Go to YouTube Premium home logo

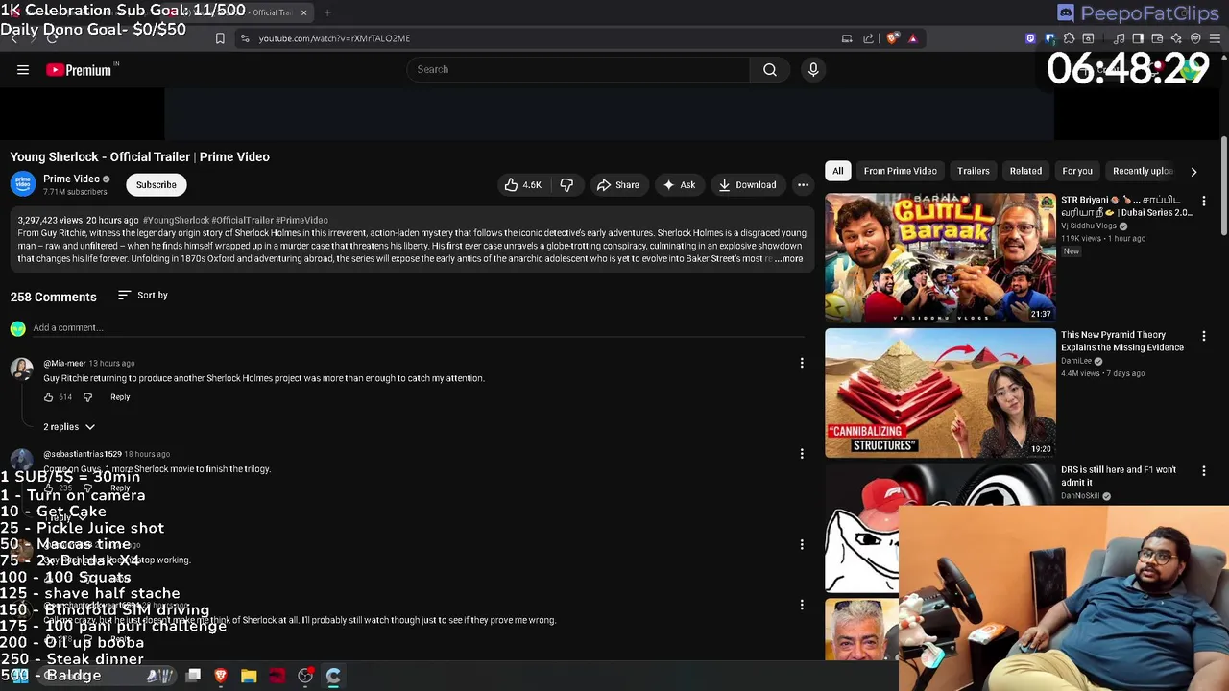pos(79,69)
